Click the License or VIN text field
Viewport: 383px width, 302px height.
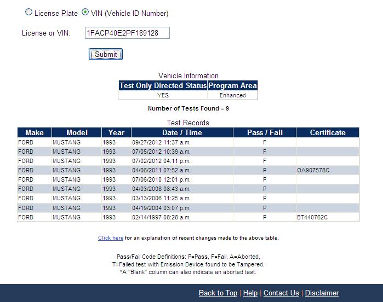127,33
